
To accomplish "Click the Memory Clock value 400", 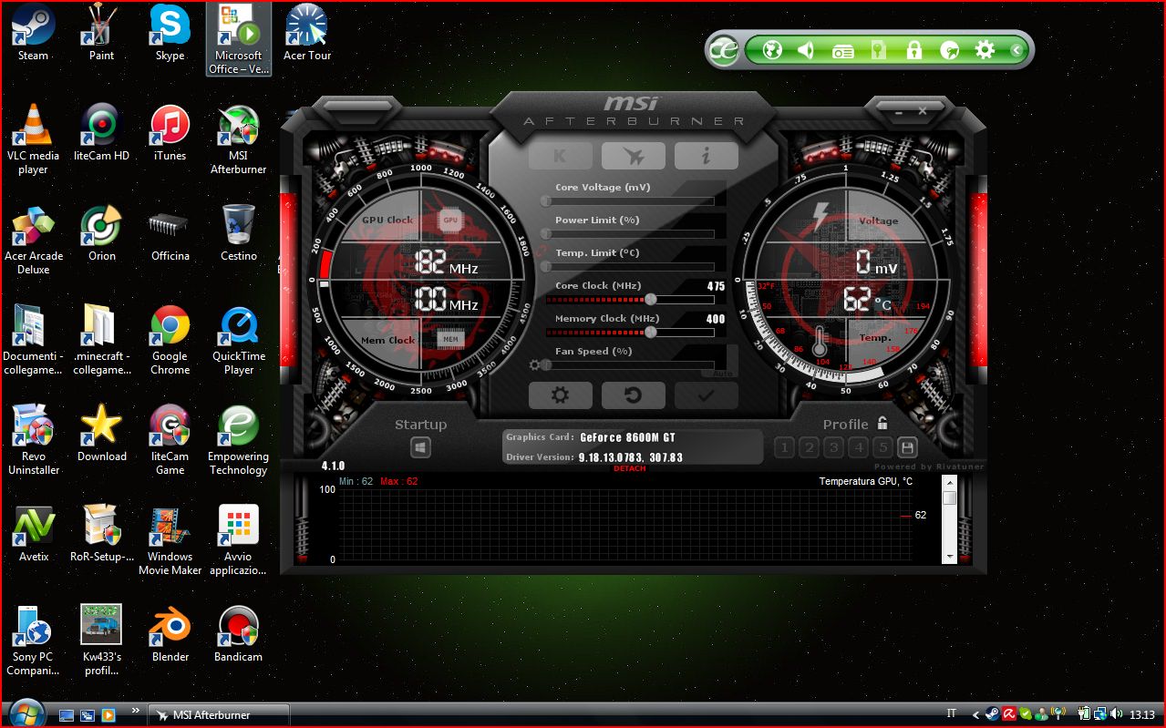I will coord(716,319).
